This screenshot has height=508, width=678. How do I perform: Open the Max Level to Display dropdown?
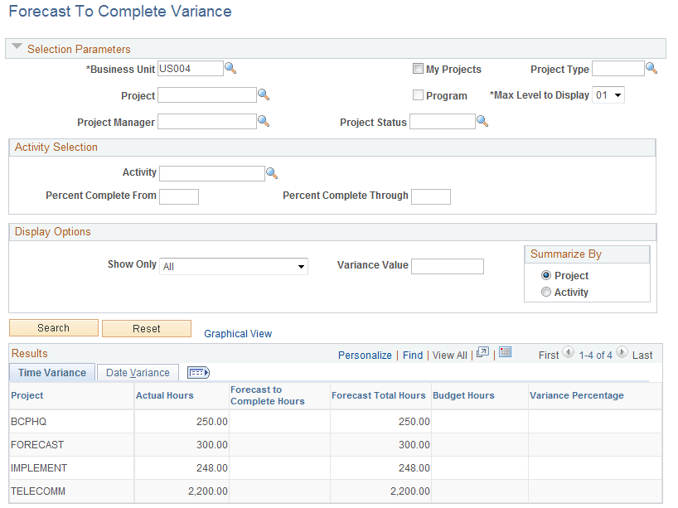click(x=617, y=94)
